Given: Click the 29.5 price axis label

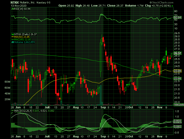Looking at the screenshot, I should click(177, 33).
